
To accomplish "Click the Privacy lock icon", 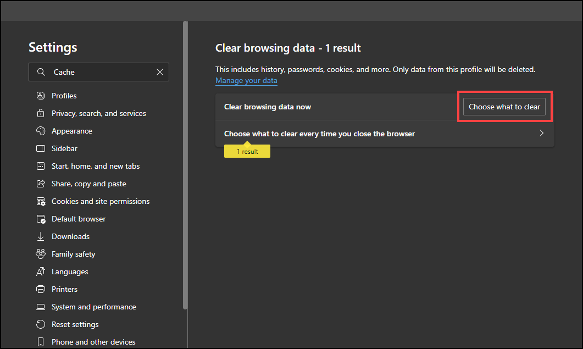I will click(40, 113).
